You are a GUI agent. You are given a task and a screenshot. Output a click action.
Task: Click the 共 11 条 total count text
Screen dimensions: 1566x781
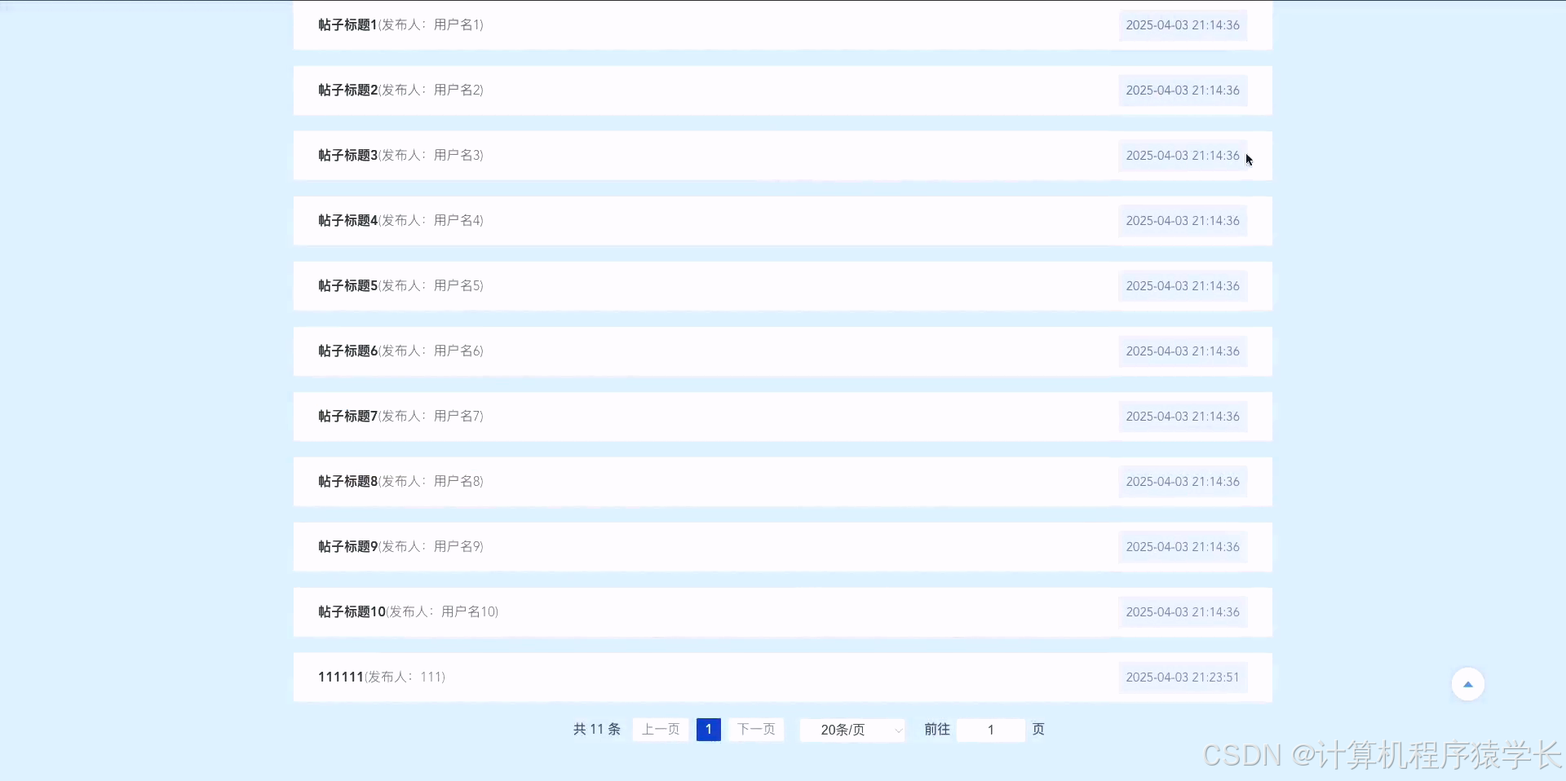597,729
